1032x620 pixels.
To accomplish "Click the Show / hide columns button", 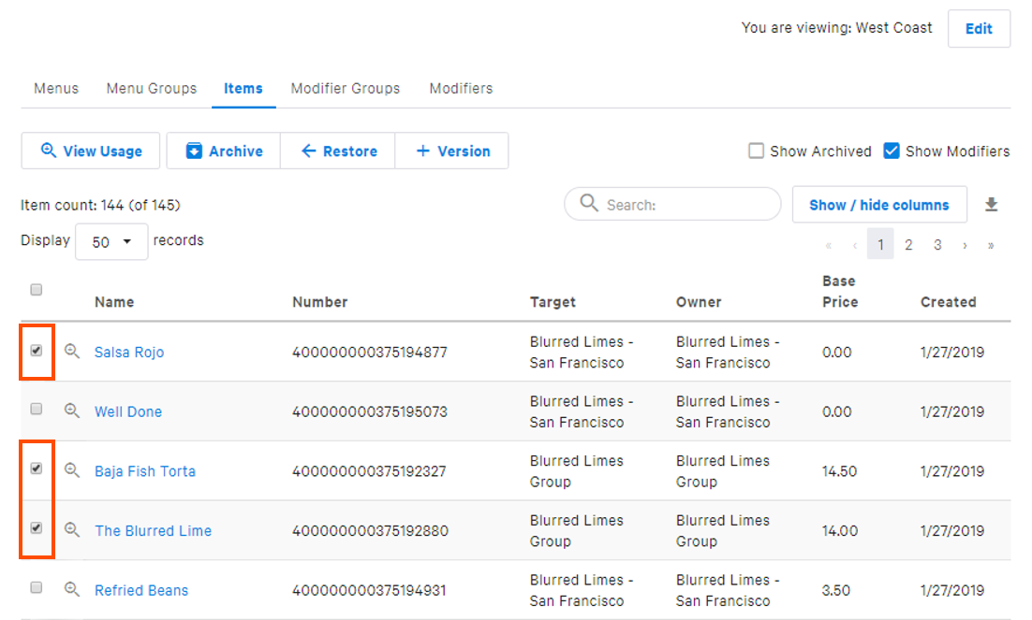I will click(x=878, y=204).
